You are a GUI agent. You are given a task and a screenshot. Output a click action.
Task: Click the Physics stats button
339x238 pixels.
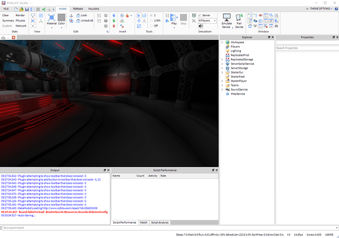[x=20, y=21]
